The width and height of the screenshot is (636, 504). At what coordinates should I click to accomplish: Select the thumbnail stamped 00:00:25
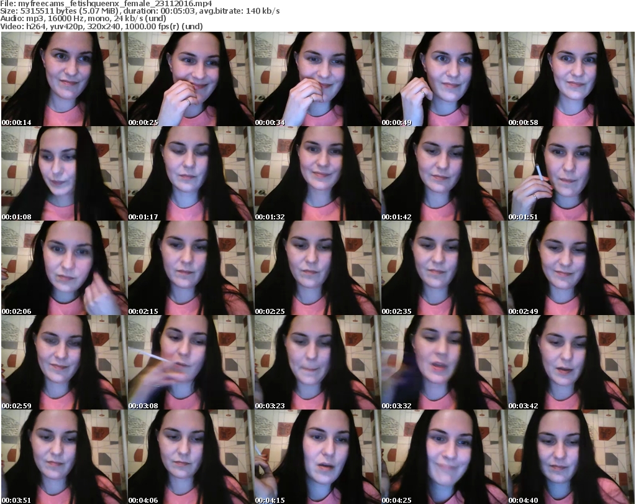[x=191, y=79]
